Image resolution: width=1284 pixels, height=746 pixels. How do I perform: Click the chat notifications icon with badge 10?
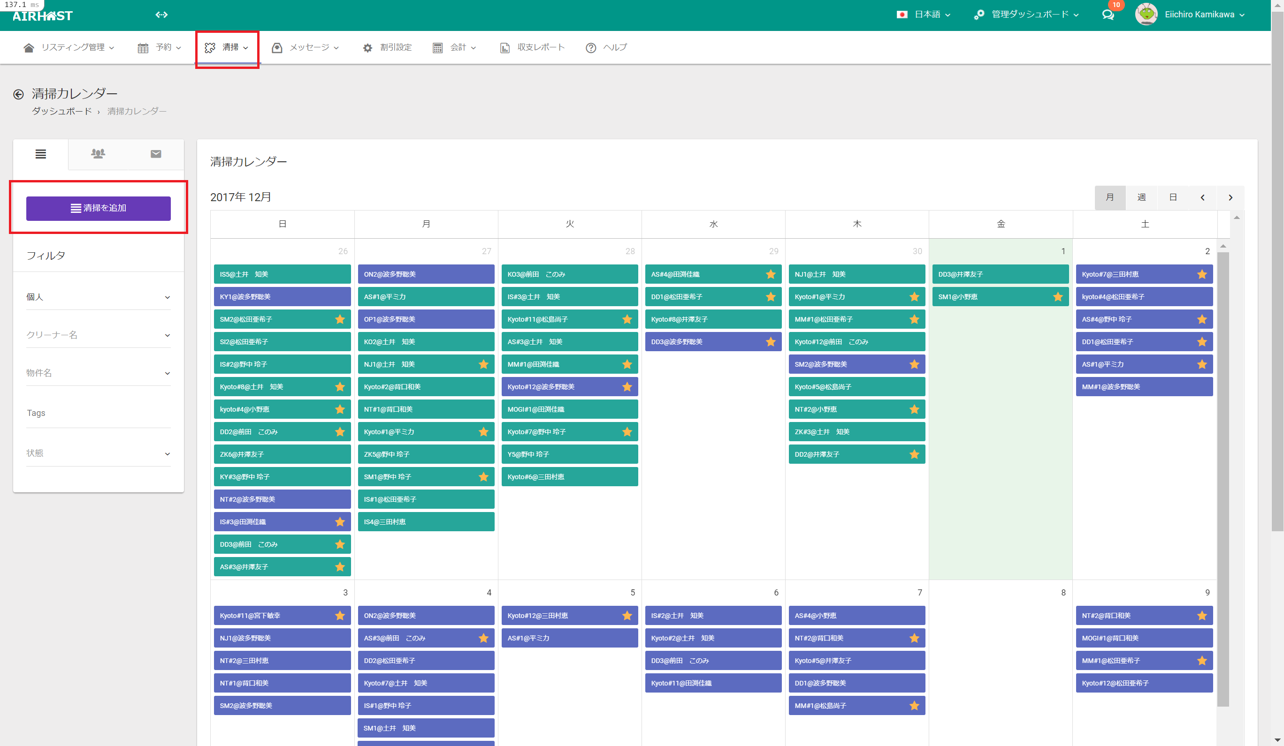(x=1108, y=15)
